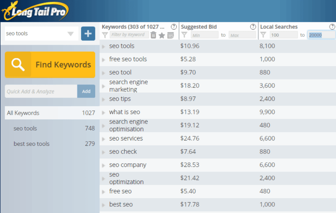Screen dimensions: 336x213
Task: Click the suggested bid value $10.96
Action: [190, 46]
